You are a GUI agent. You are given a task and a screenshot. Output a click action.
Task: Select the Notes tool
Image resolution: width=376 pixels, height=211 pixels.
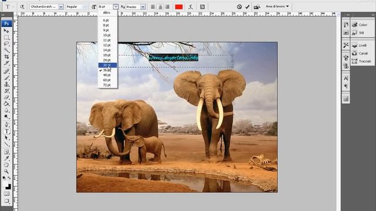coord(6,152)
